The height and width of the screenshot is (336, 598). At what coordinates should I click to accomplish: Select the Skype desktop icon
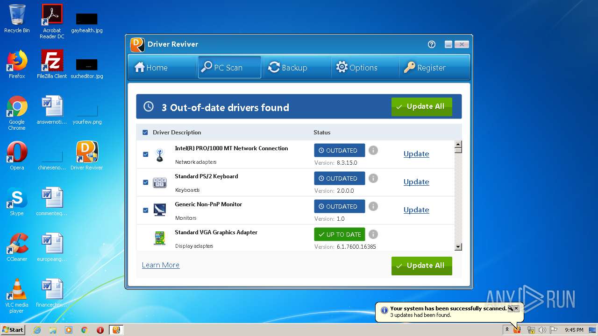(x=17, y=202)
